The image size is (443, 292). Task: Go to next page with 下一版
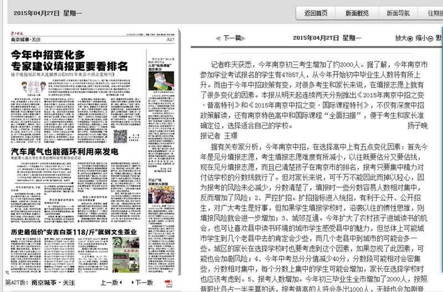click(143, 283)
